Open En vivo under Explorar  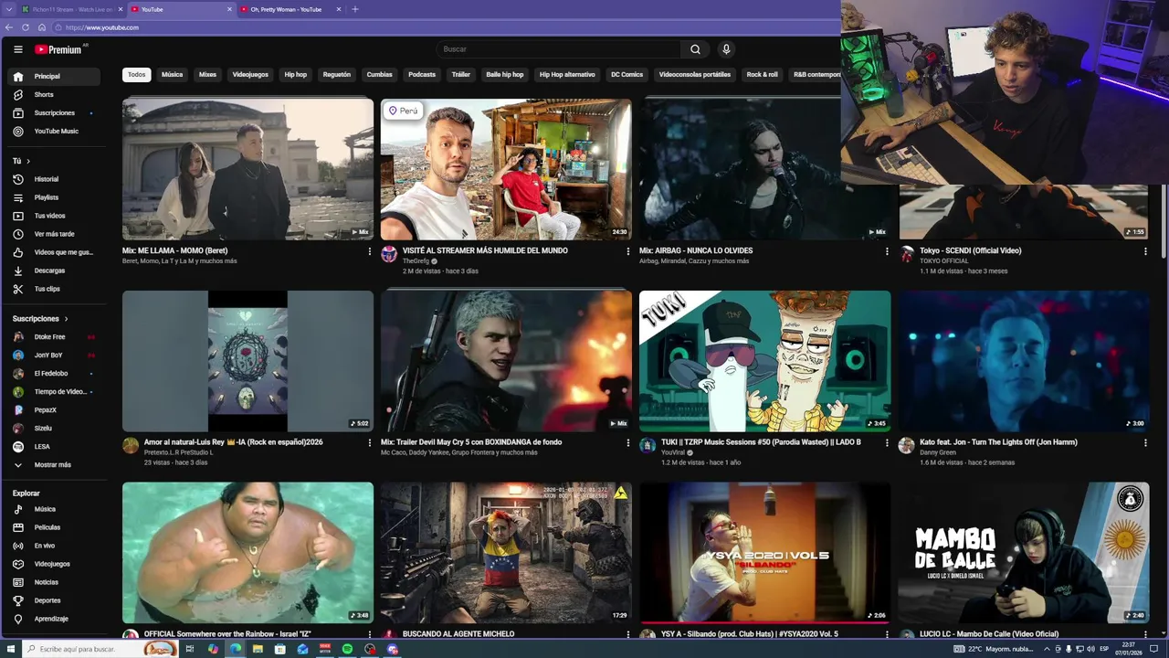pyautogui.click(x=55, y=546)
